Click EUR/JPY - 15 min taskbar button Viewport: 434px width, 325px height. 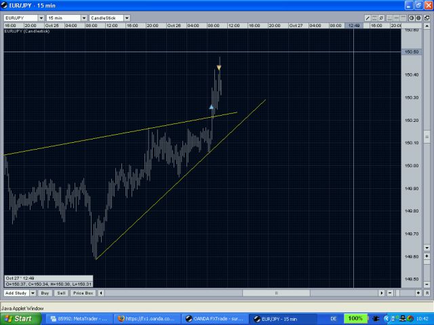tap(283, 319)
